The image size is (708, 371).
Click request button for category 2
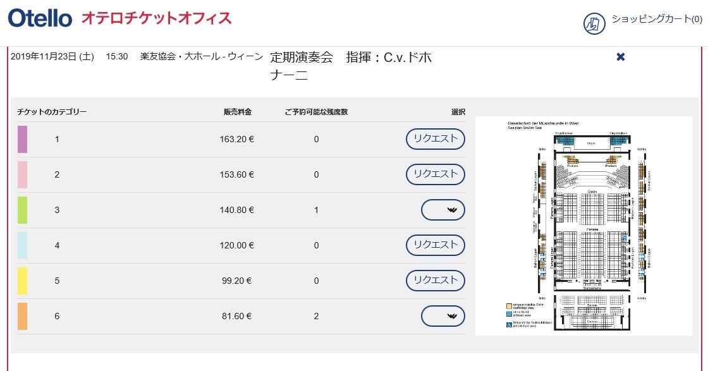pos(435,174)
